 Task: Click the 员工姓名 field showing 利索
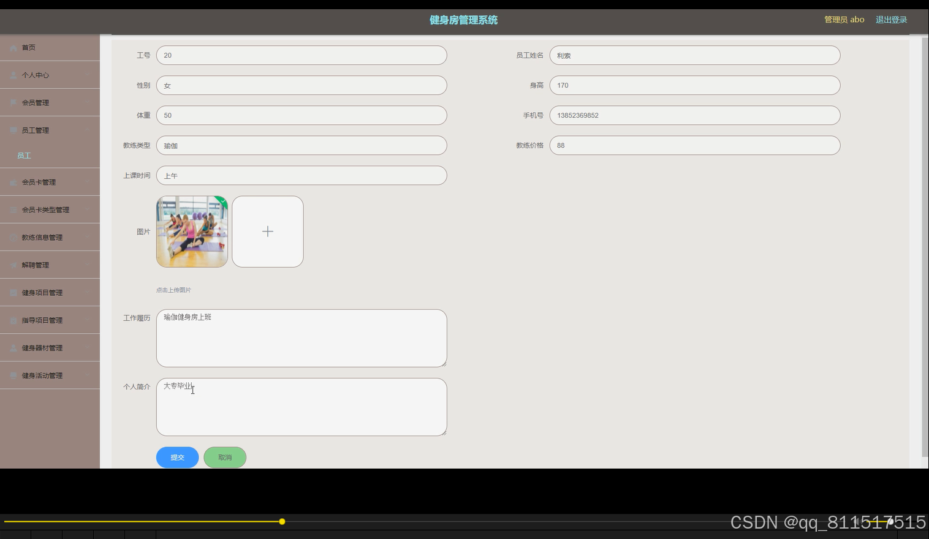(x=695, y=55)
